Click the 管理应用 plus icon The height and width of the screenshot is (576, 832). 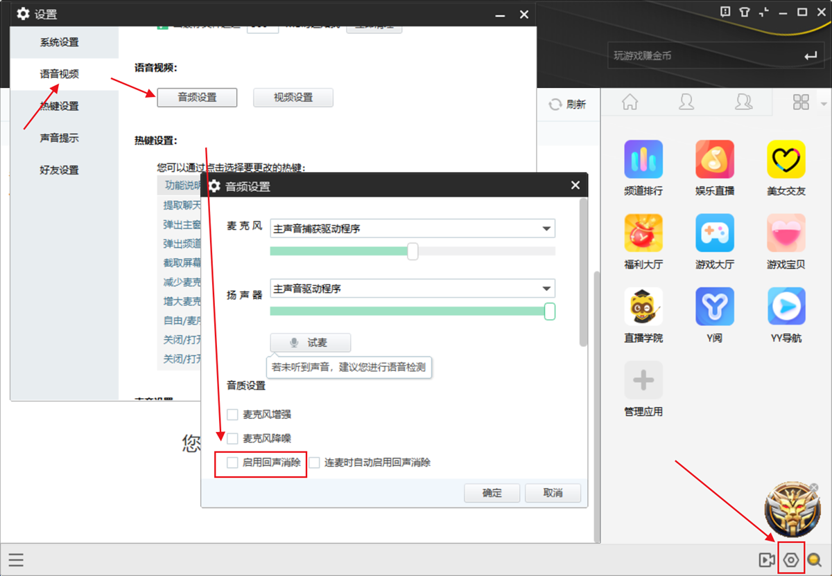643,379
